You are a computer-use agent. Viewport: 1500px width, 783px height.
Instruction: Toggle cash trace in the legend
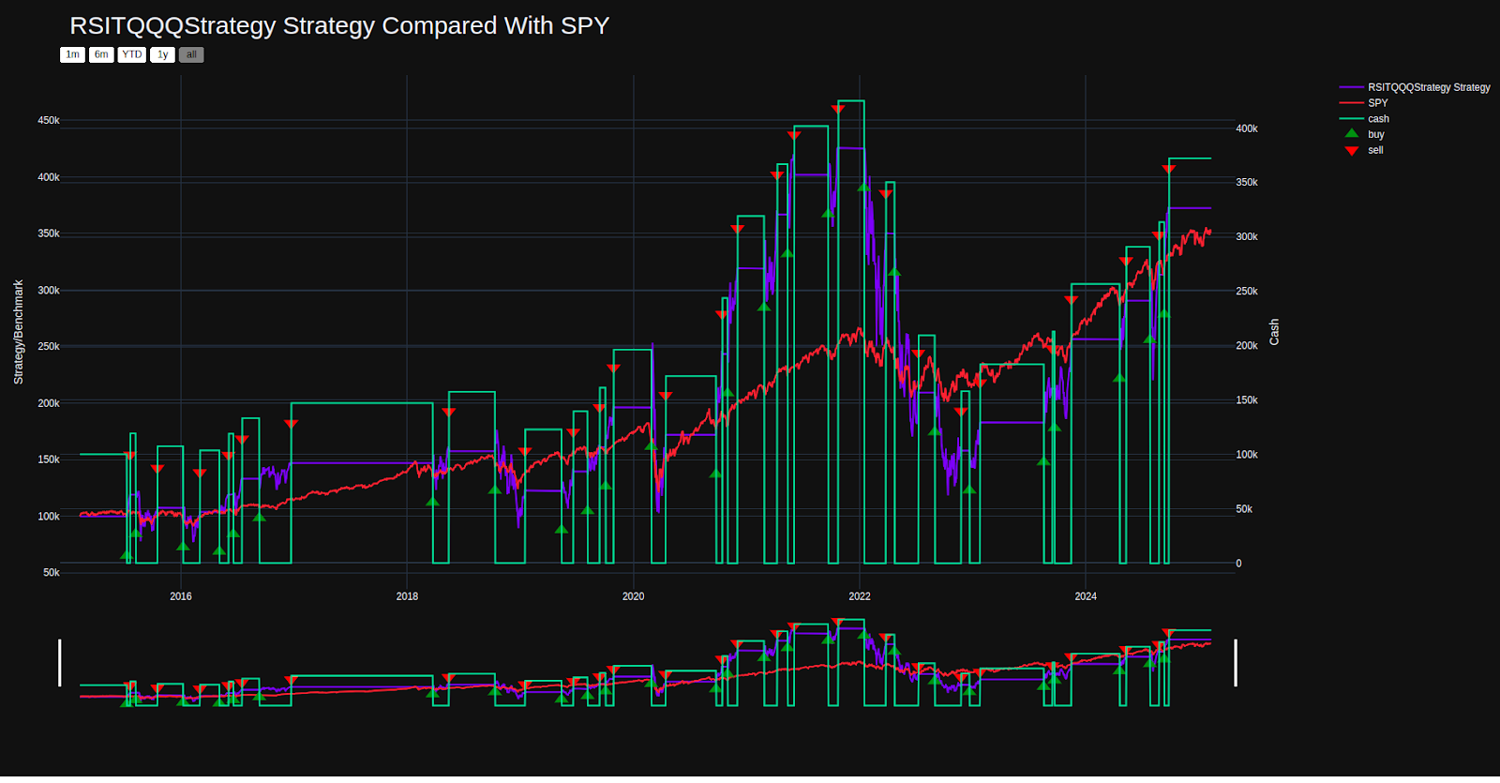1365,119
